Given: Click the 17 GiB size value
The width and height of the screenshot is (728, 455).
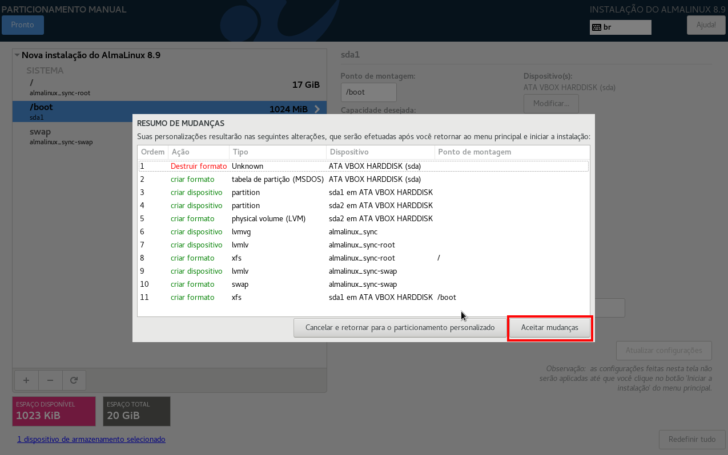Looking at the screenshot, I should pyautogui.click(x=306, y=84).
